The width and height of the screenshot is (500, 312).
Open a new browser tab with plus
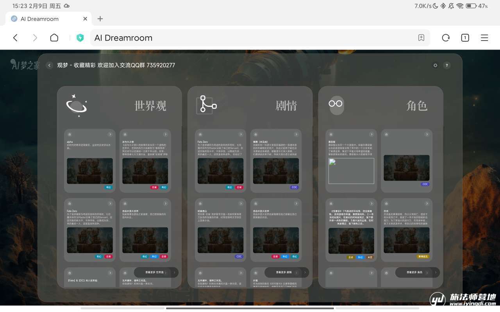(100, 19)
